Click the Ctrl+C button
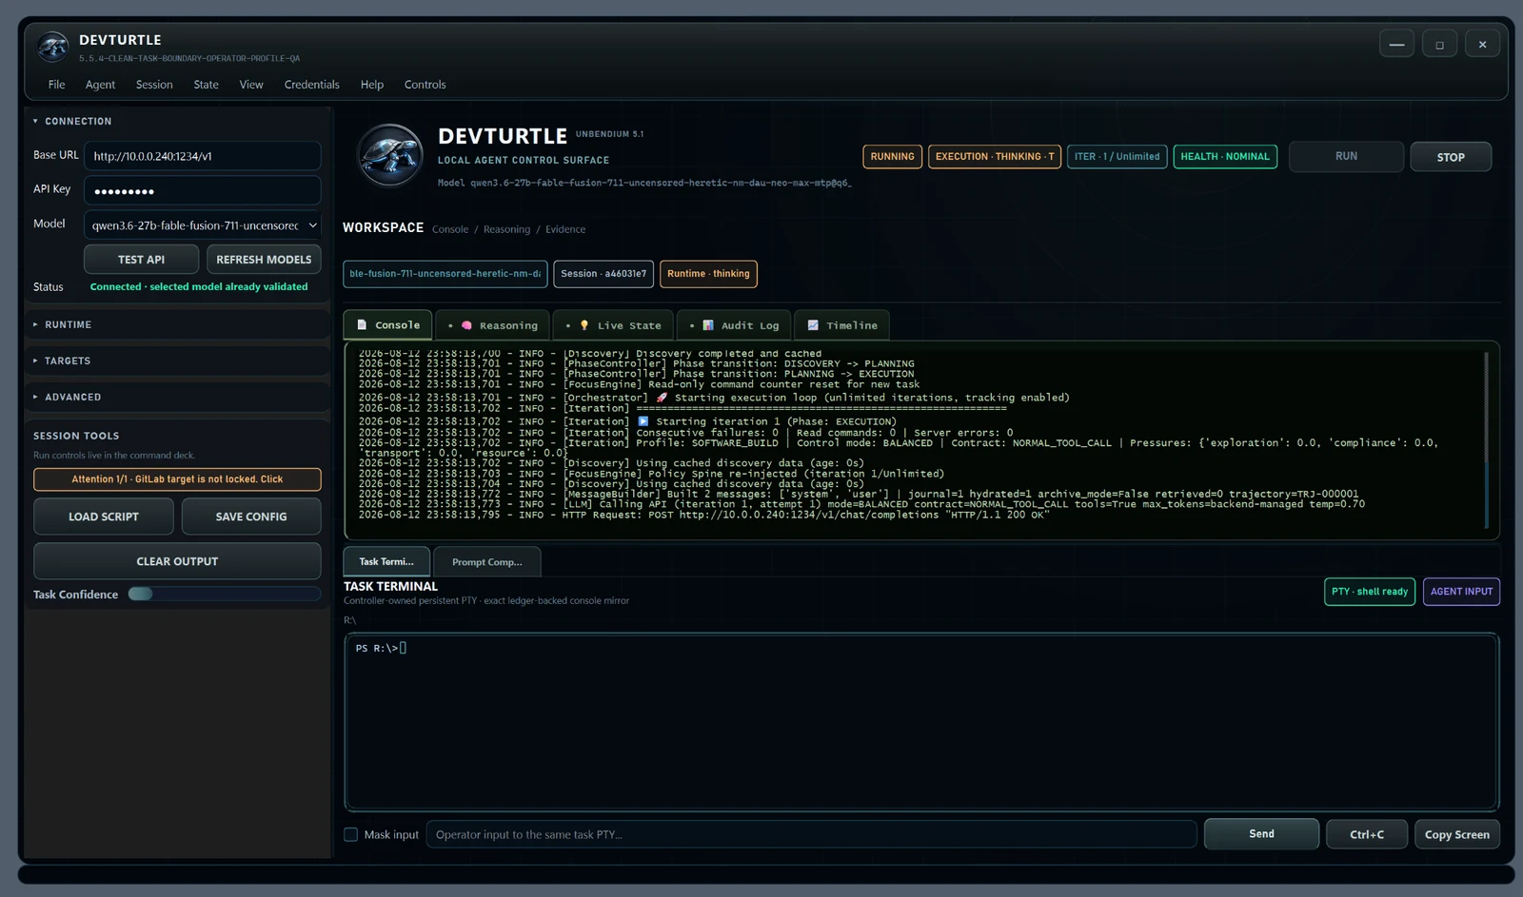1523x897 pixels. pos(1367,834)
